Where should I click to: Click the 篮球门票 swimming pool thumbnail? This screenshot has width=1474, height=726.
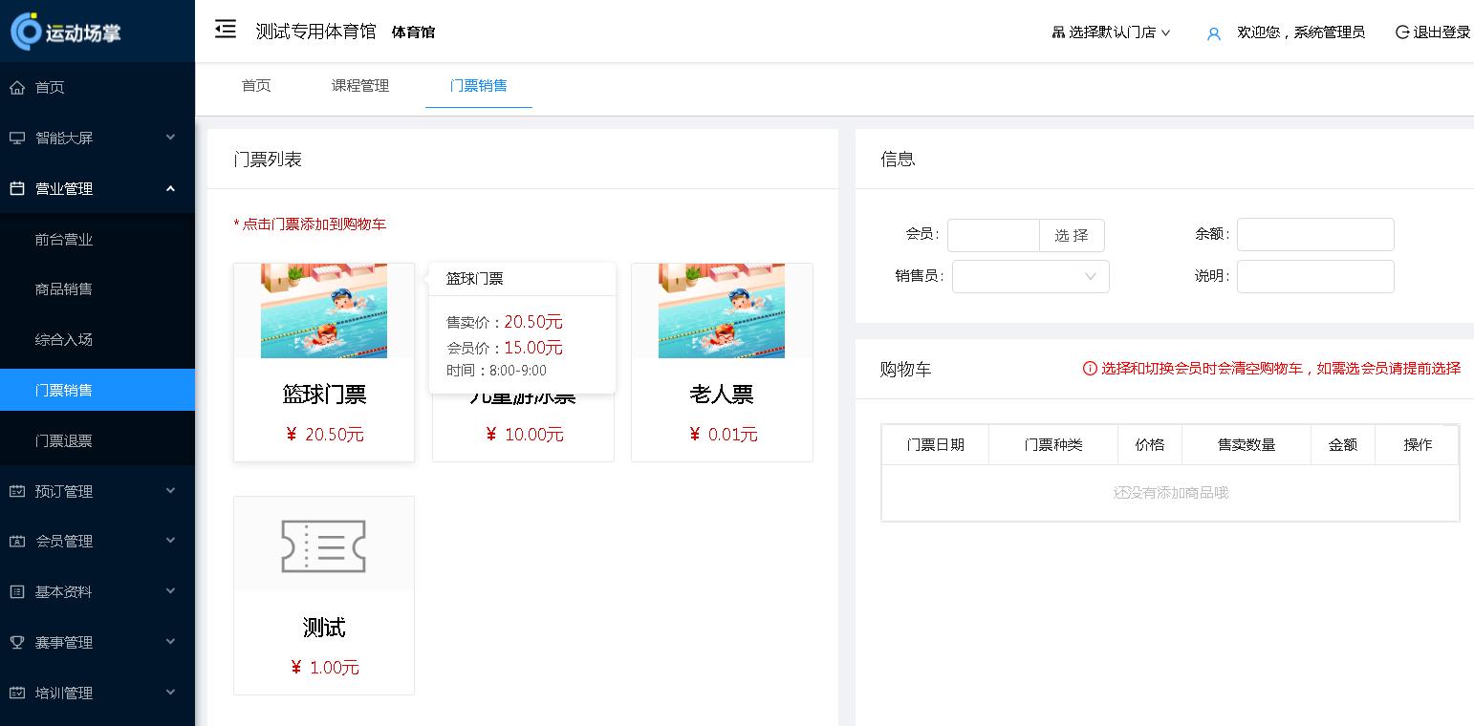[x=323, y=310]
